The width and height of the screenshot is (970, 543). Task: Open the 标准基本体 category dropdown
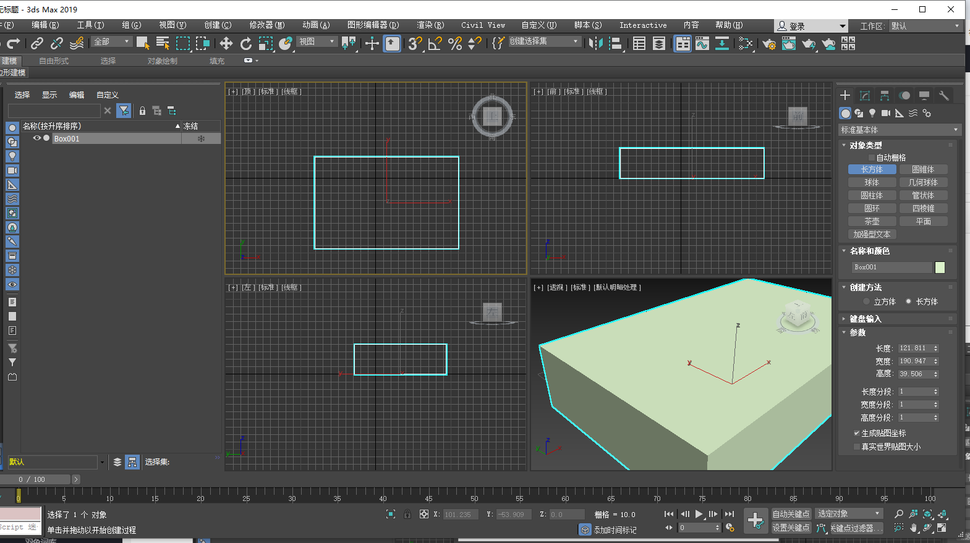pos(899,130)
